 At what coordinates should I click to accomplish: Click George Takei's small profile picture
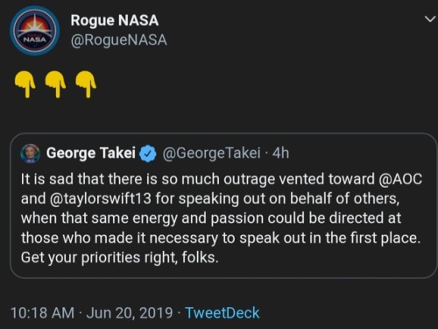(30, 153)
